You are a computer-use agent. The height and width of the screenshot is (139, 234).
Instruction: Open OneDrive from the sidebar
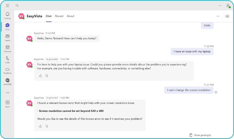(x=8, y=70)
